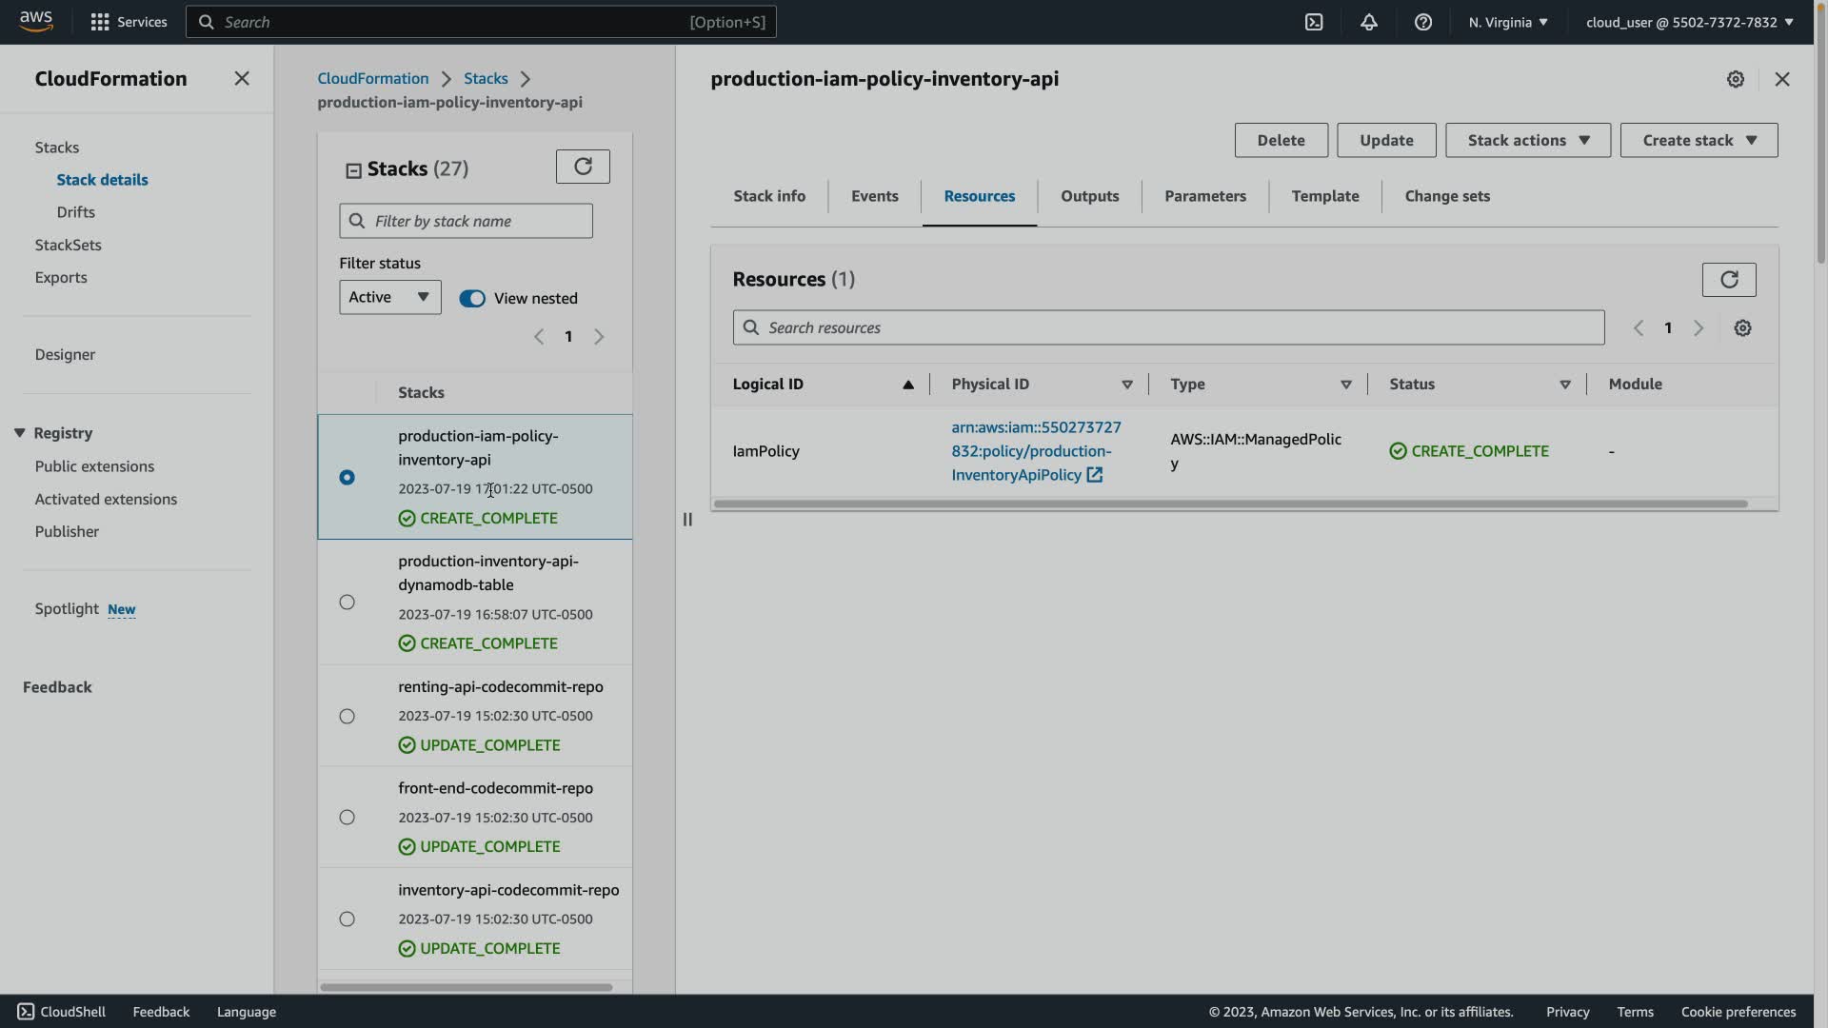Open the notifications bell
Viewport: 1828px width, 1028px height.
[1368, 22]
